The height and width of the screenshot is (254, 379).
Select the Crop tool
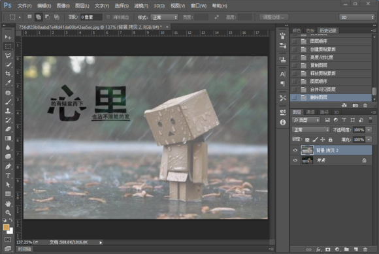(8, 74)
